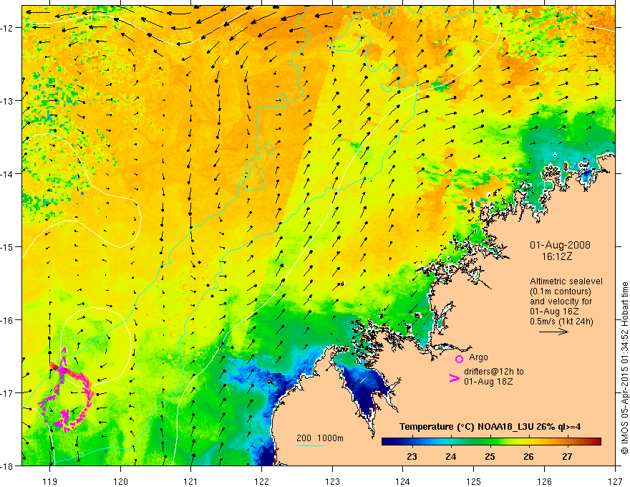Click colorbar label 26
This screenshot has height=487, width=630.
point(529,456)
